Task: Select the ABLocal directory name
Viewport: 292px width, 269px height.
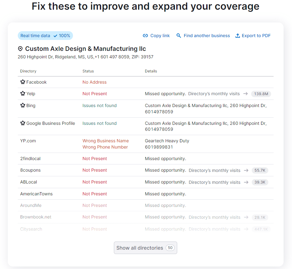Action: [x=28, y=182]
